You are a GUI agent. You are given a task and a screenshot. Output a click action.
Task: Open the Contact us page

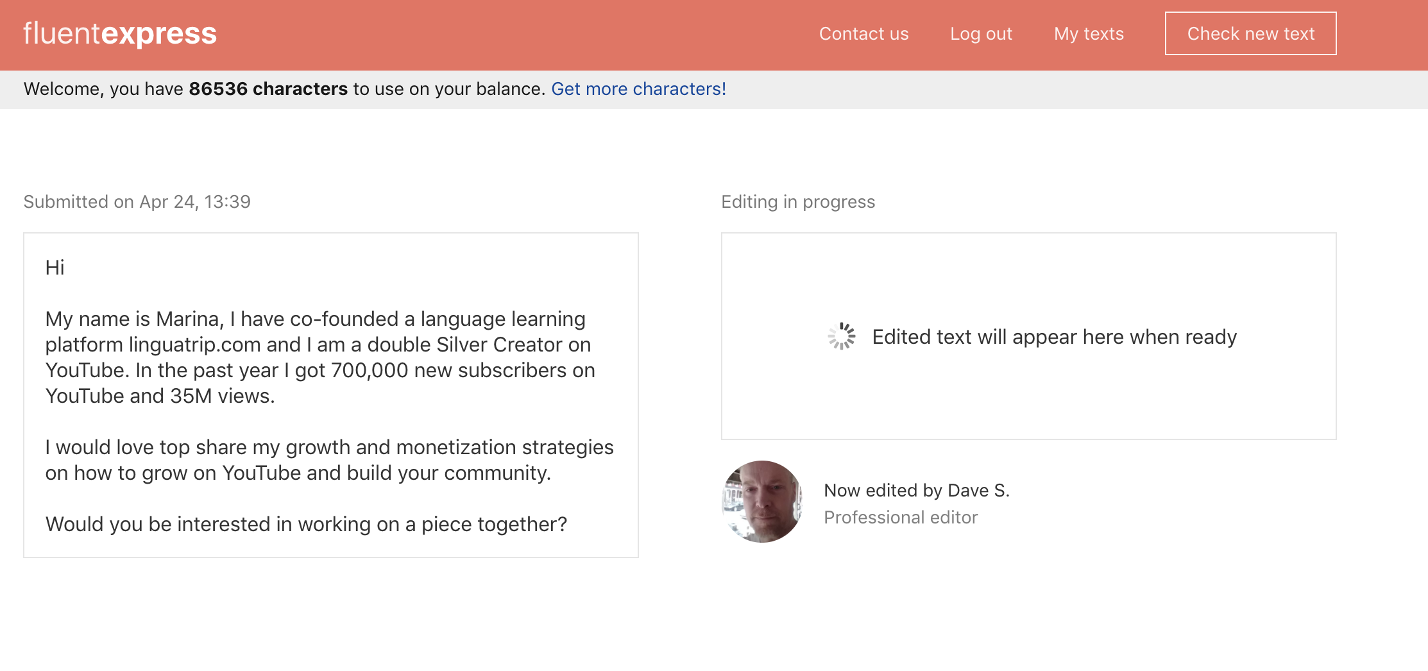coord(863,33)
